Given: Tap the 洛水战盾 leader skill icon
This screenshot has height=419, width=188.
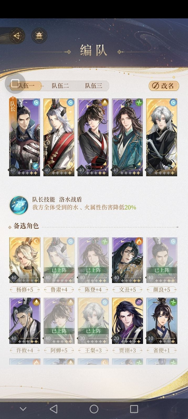Looking at the screenshot, I should tap(19, 205).
